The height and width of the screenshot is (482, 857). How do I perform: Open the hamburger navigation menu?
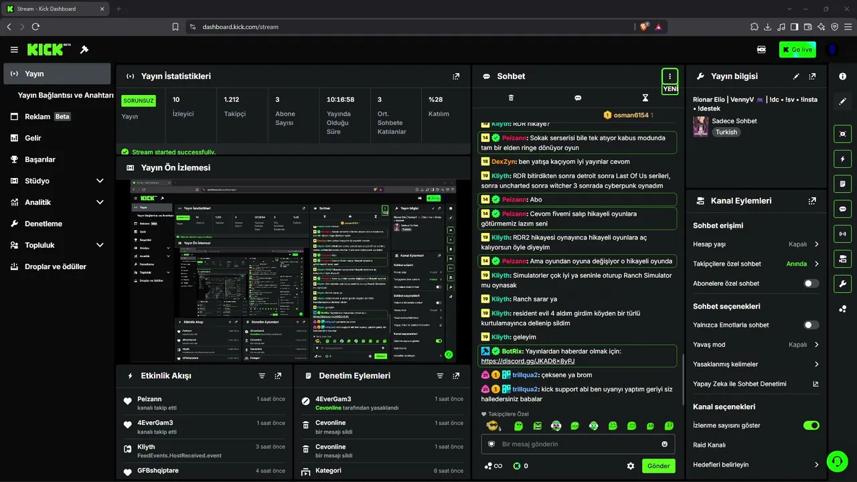click(x=14, y=50)
